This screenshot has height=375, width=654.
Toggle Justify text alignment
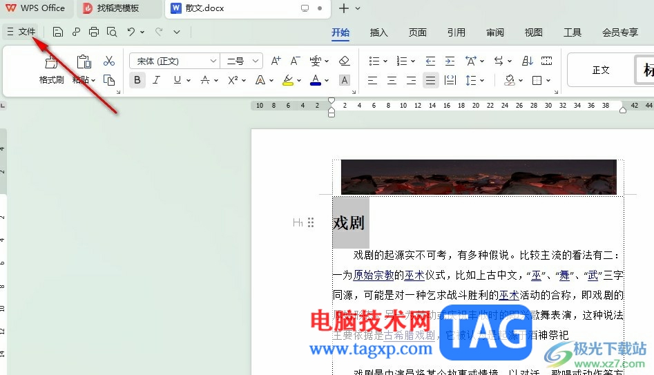click(430, 80)
